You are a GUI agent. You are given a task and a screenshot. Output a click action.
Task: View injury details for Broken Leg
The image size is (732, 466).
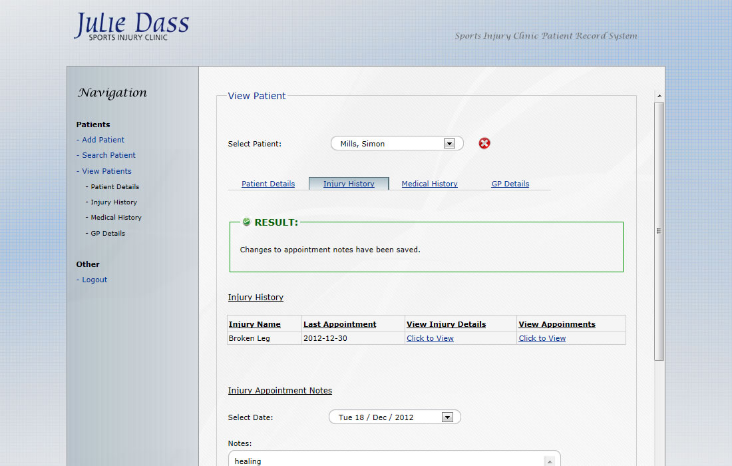pyautogui.click(x=430, y=338)
